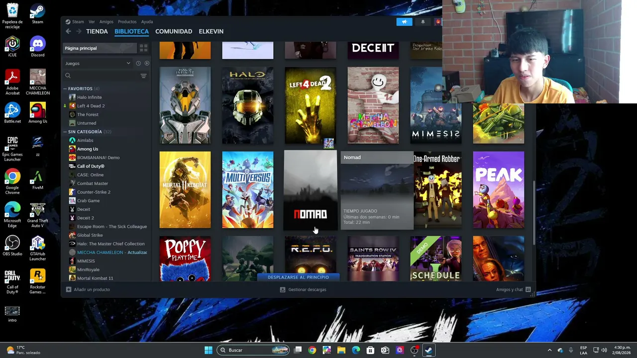Open the FiveM desktop shortcut
Screen dimensions: 637x358
[38, 179]
